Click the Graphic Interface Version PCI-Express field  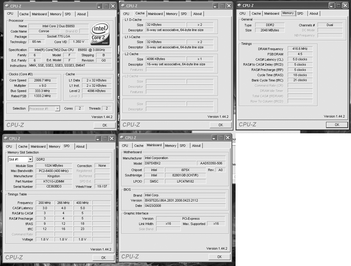click(x=191, y=219)
